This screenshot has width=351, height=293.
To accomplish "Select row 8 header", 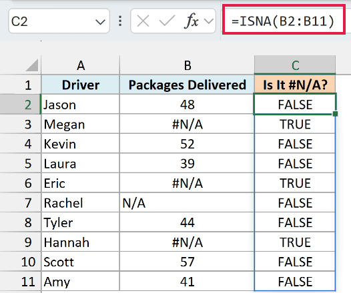I will click(21, 222).
